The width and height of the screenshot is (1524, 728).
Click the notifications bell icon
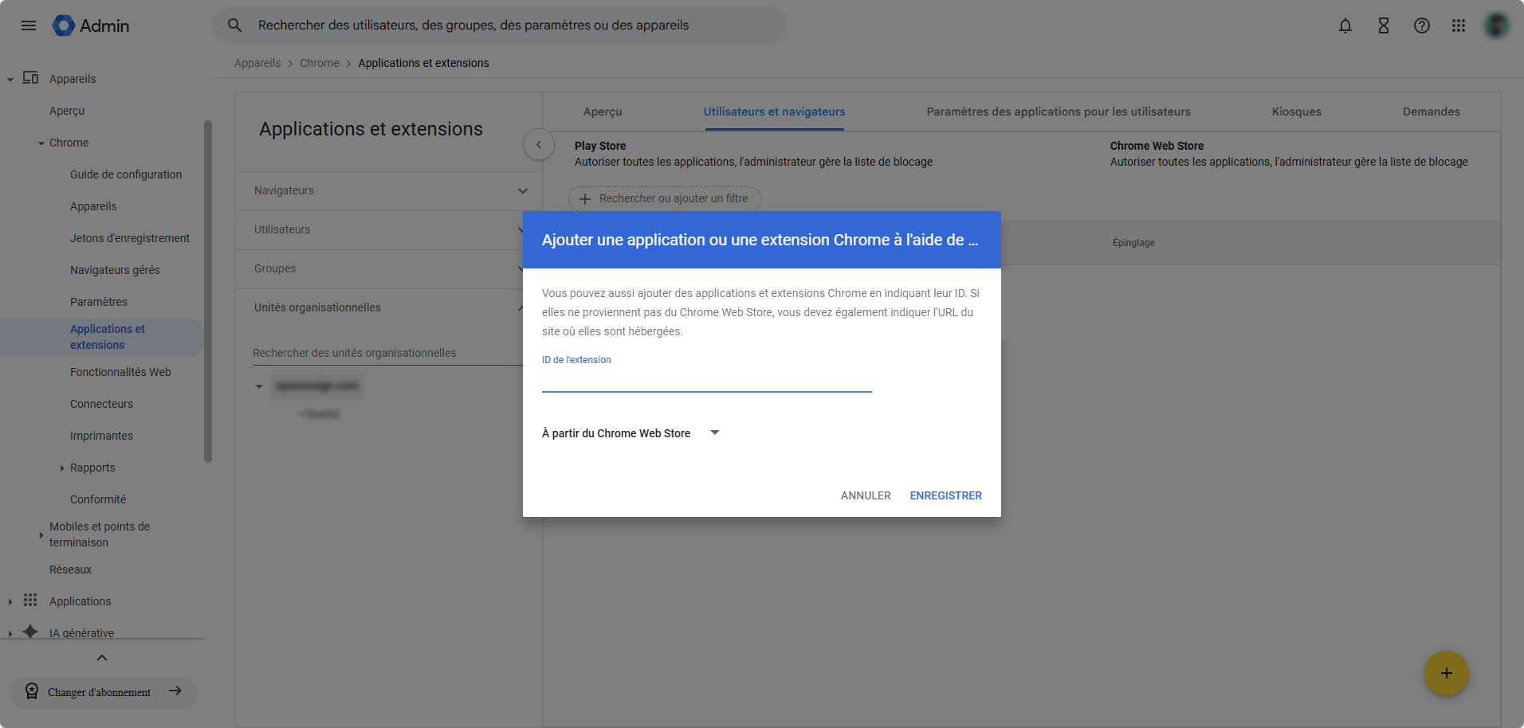(x=1345, y=25)
